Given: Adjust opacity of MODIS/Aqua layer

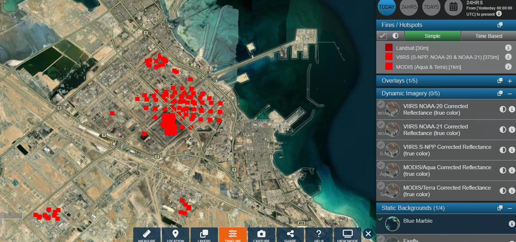Looking at the screenshot, I should pyautogui.click(x=503, y=170).
